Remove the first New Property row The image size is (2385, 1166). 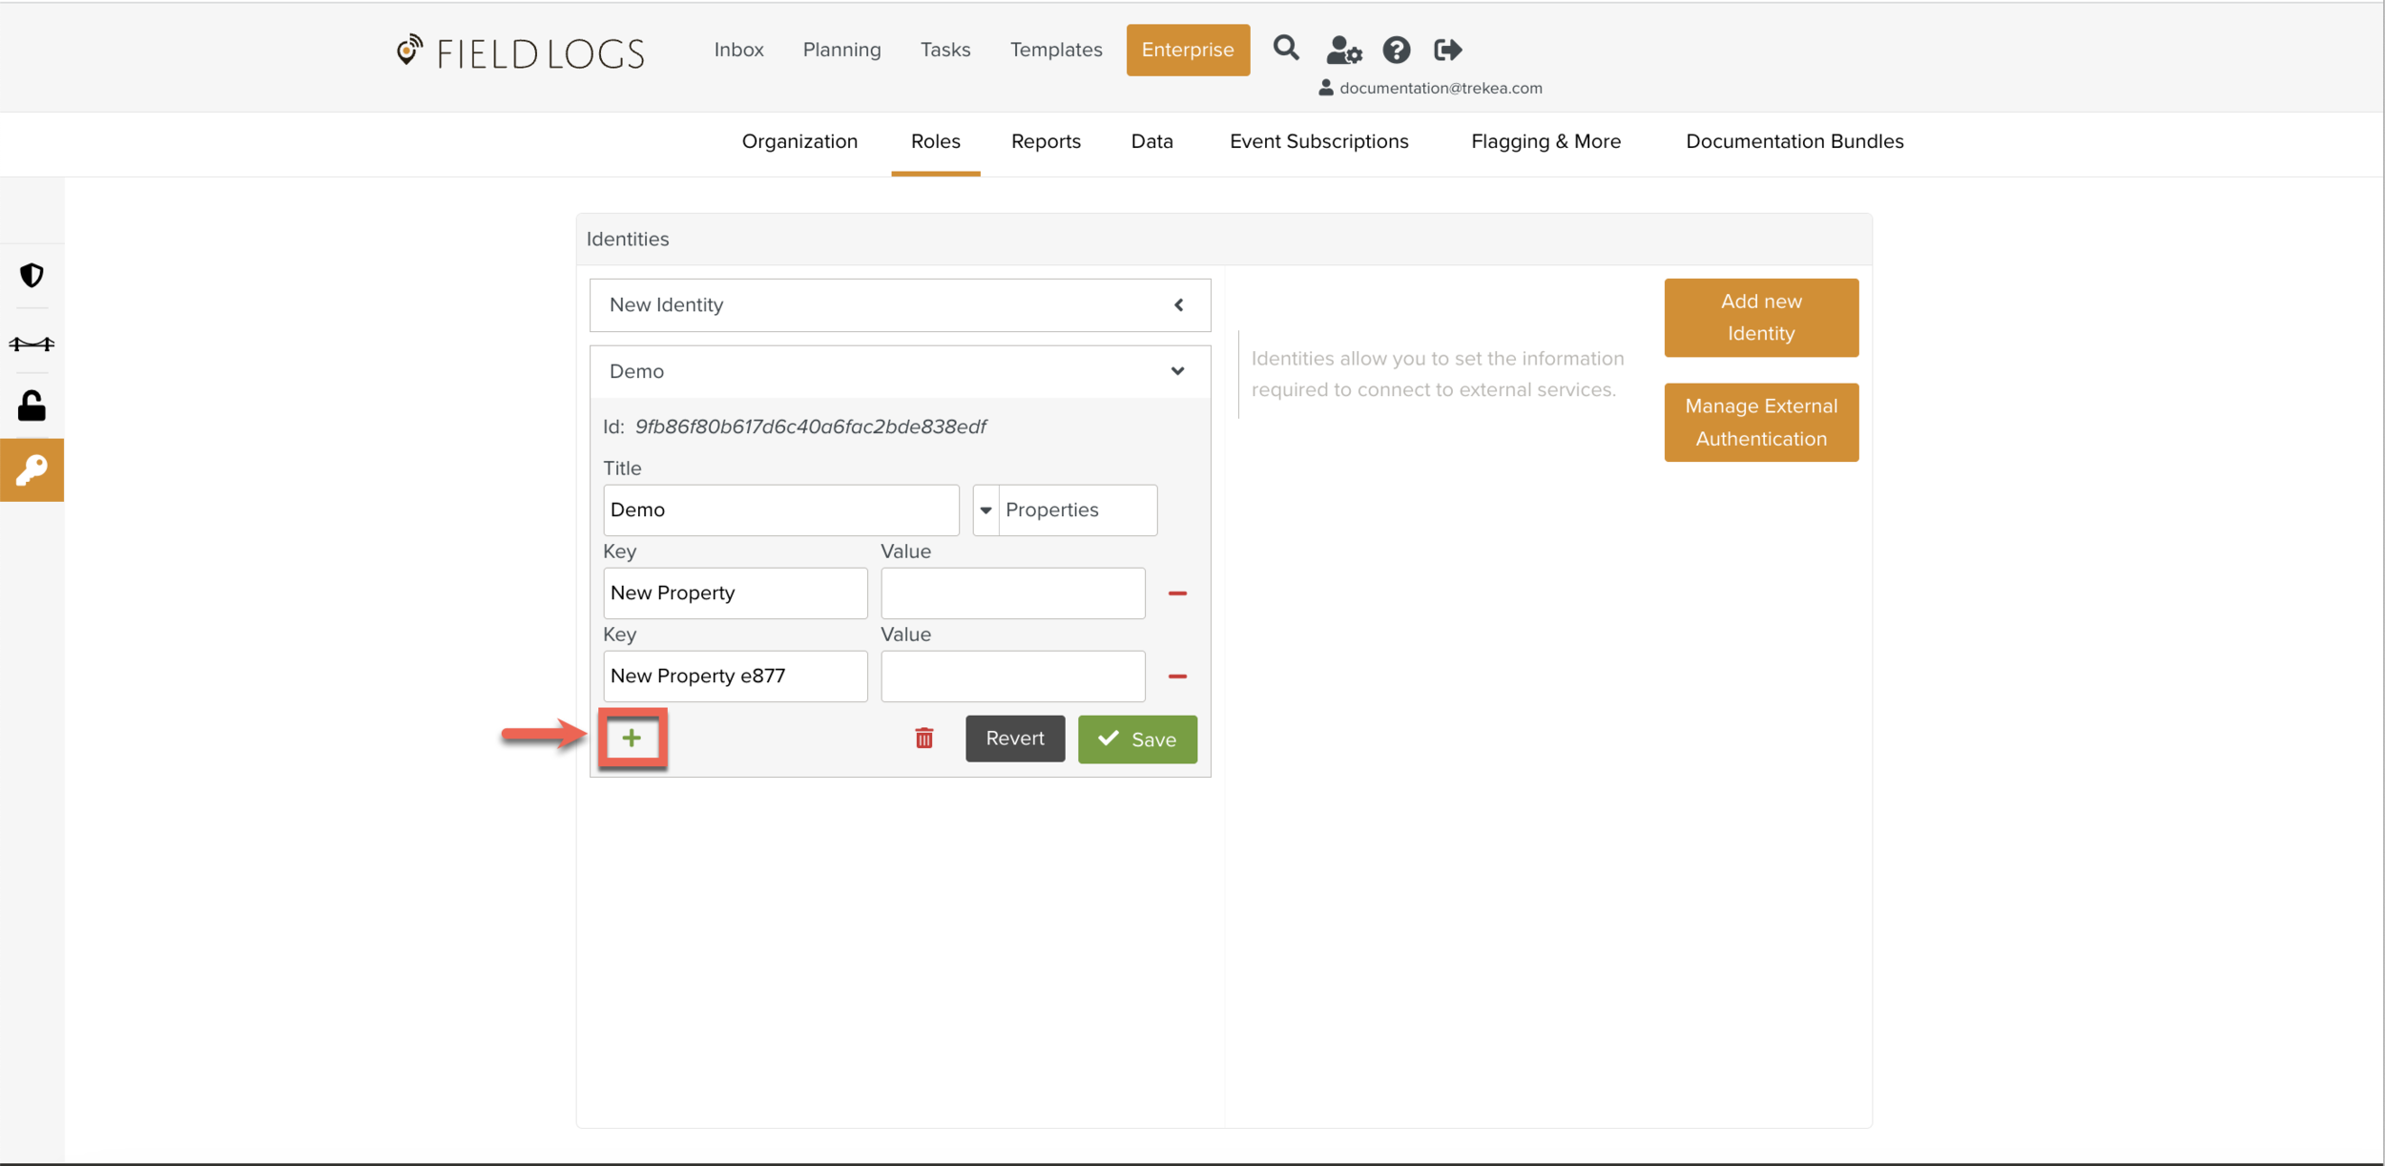(x=1177, y=593)
